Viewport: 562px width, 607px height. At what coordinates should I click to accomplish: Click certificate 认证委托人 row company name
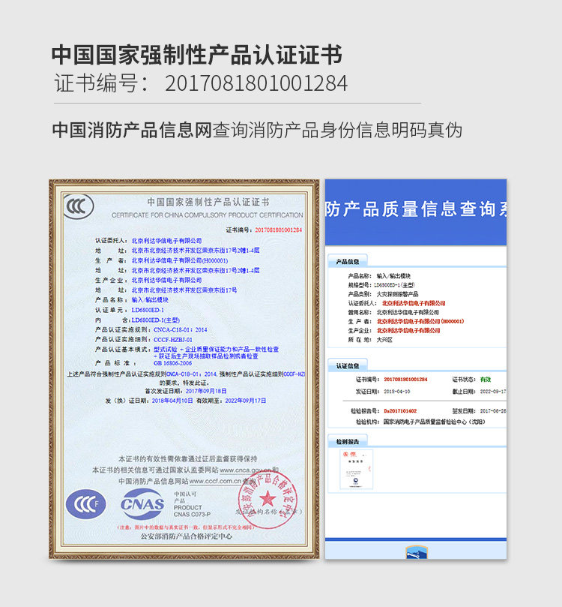166,241
